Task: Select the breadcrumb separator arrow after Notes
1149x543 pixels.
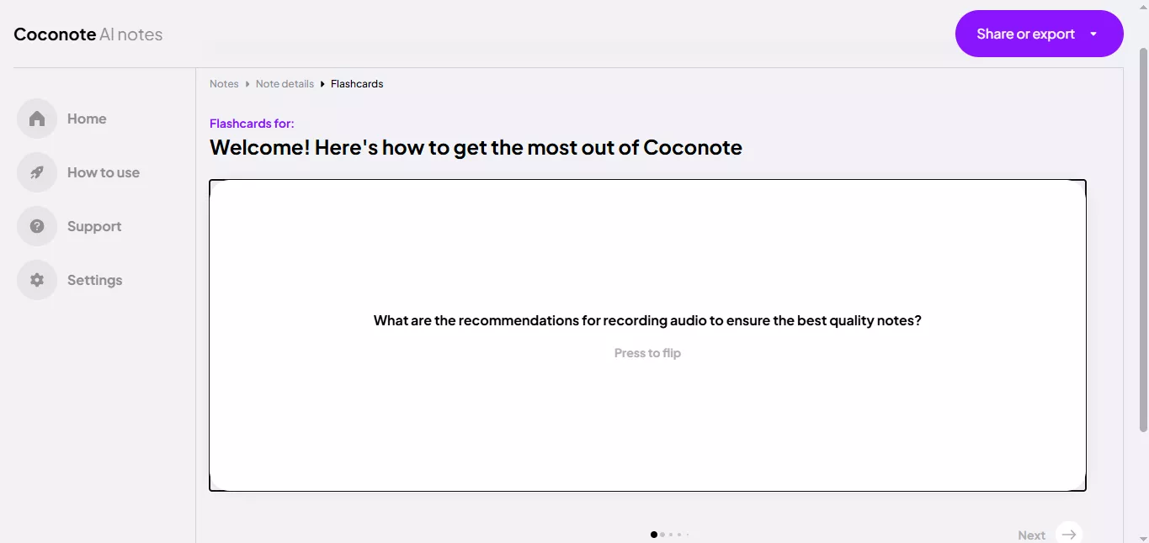Action: click(x=246, y=83)
